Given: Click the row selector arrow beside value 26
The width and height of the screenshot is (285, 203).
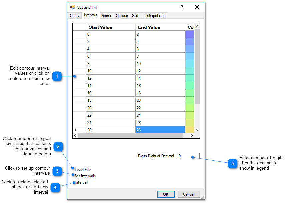Looking at the screenshot, I should [76, 130].
